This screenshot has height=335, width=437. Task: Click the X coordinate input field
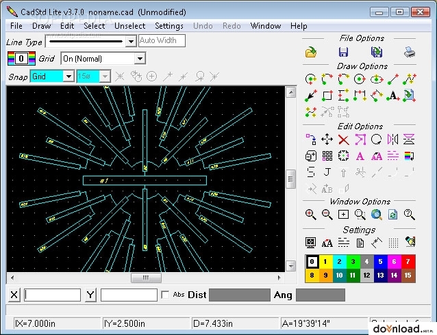(x=52, y=295)
